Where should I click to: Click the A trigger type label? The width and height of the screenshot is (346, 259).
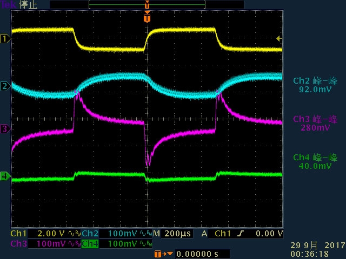pyautogui.click(x=204, y=234)
